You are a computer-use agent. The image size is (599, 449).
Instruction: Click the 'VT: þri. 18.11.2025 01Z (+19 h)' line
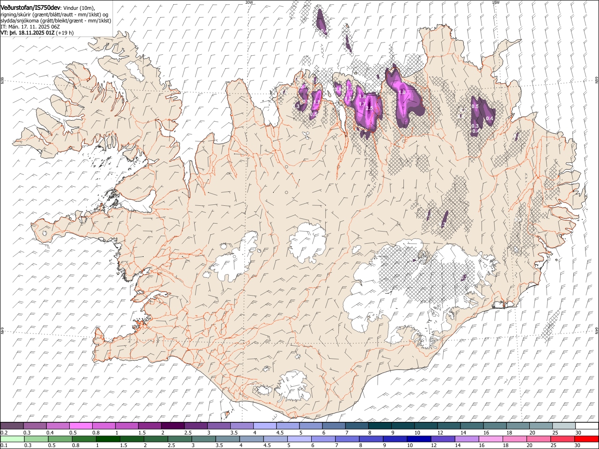point(37,33)
